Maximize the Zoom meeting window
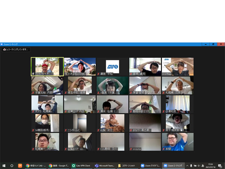The width and height of the screenshot is (225, 169). coord(213,44)
